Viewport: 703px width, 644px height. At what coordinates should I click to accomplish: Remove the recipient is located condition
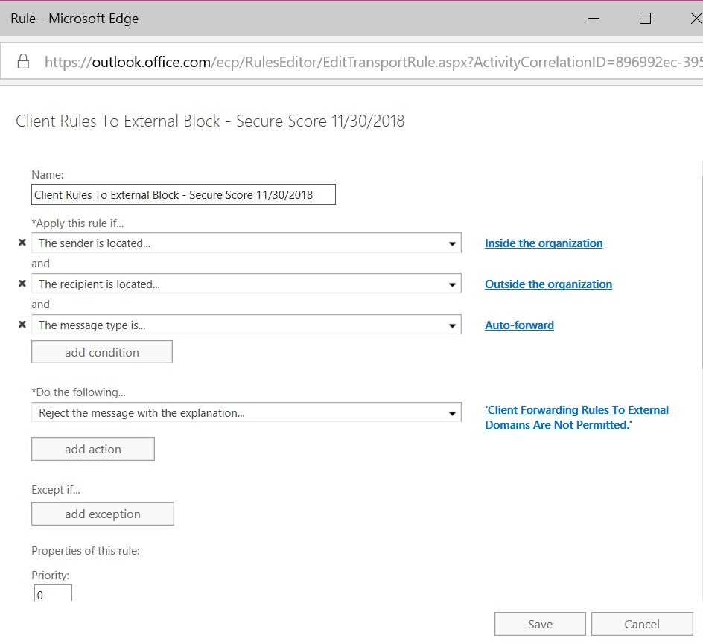(22, 283)
